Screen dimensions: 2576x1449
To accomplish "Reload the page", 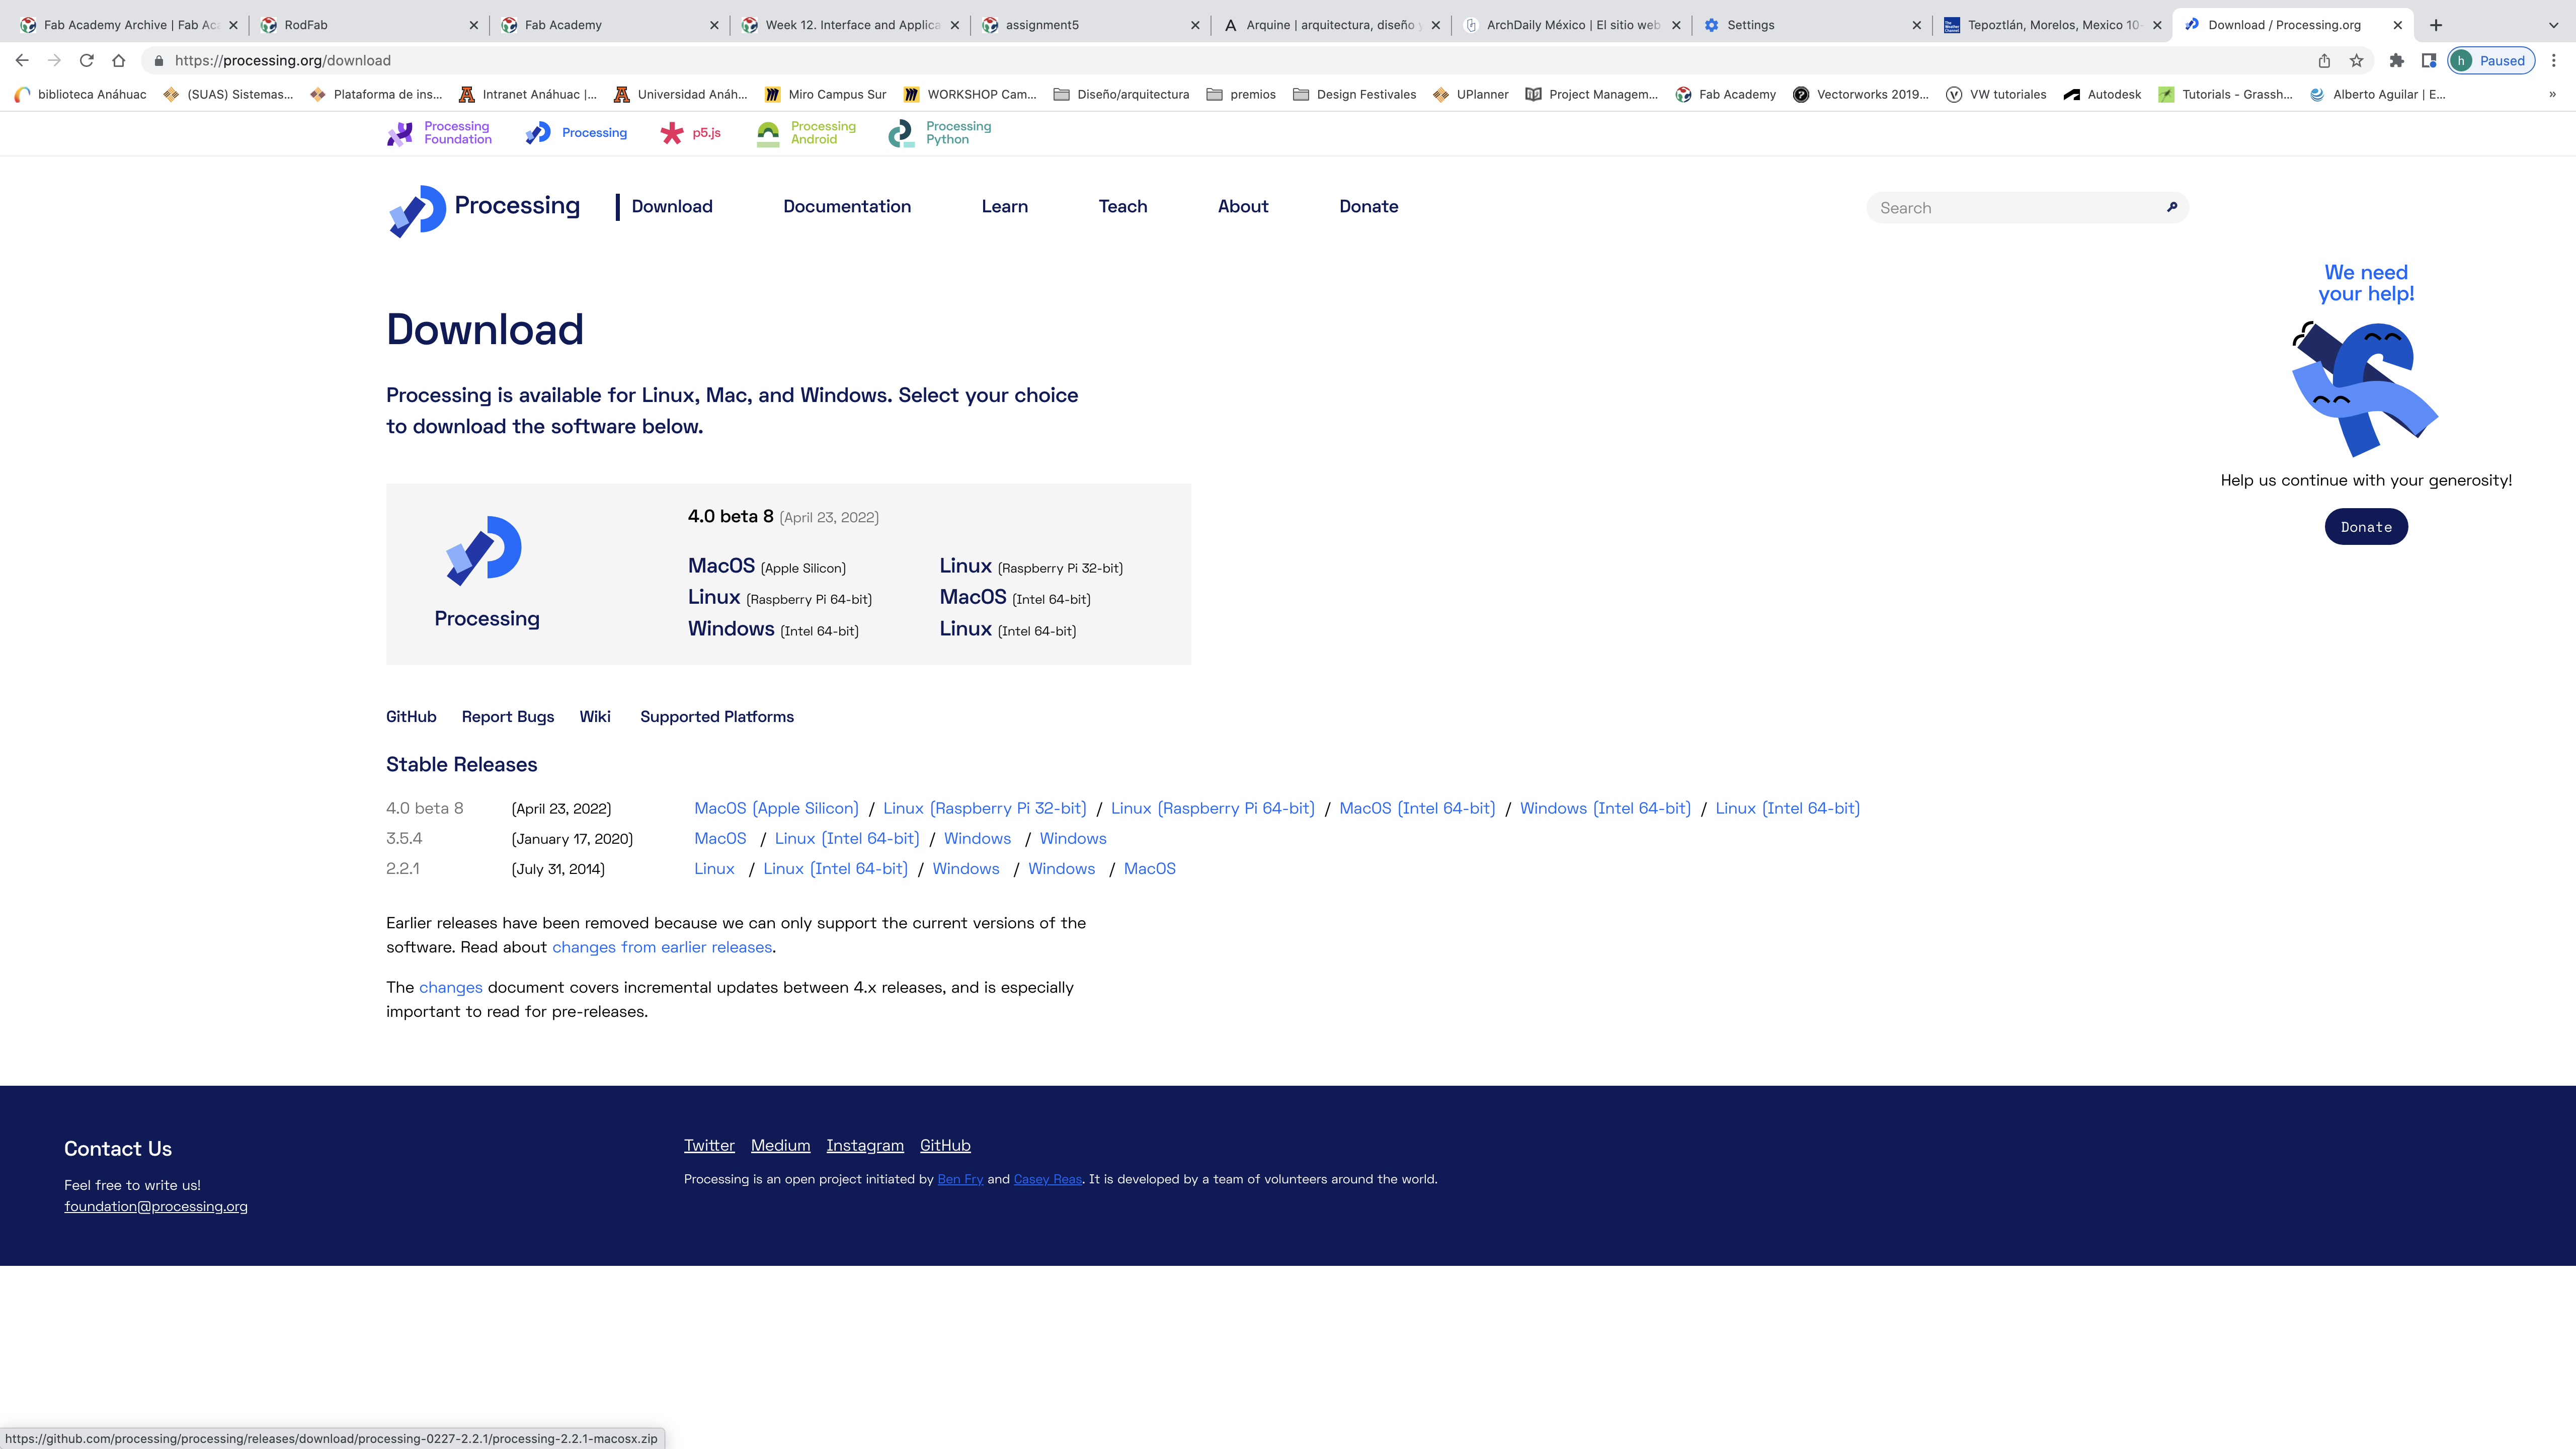I will click(x=87, y=61).
